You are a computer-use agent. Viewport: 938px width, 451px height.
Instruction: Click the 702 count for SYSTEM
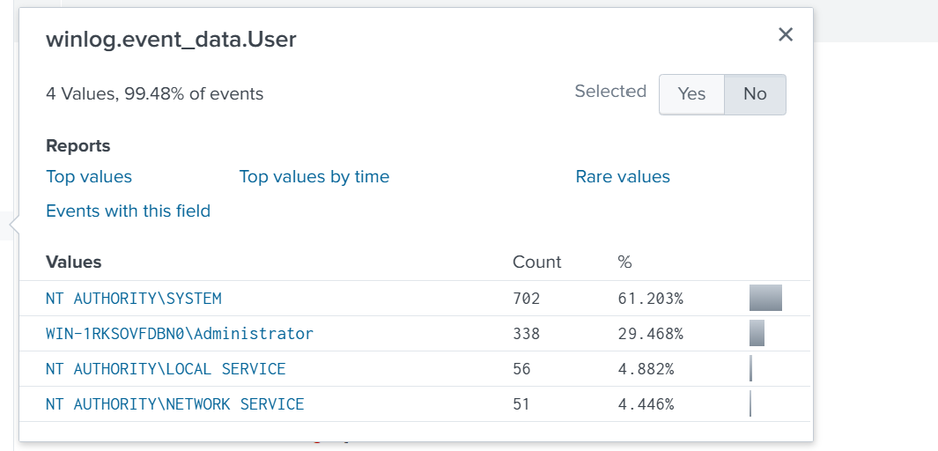click(526, 299)
